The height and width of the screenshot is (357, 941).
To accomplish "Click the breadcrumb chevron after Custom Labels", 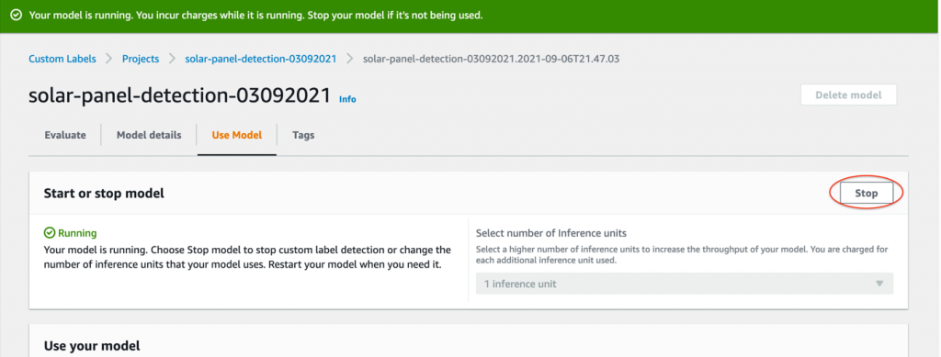I will pos(109,59).
